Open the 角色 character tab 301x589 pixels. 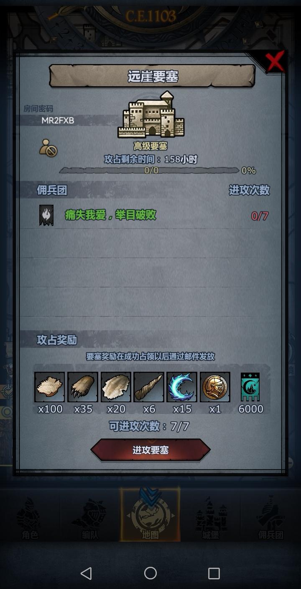(x=30, y=517)
